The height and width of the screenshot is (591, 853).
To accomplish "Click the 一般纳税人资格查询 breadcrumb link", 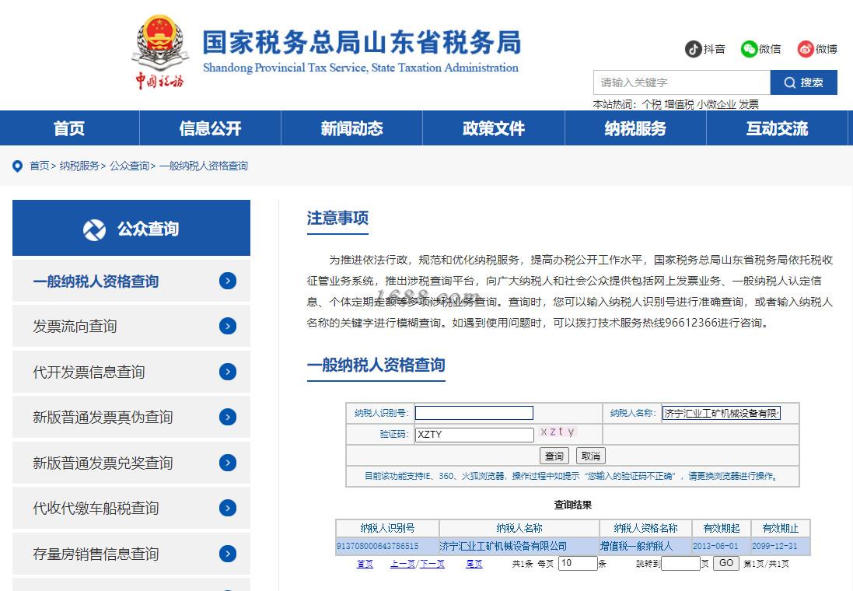I will tap(204, 166).
